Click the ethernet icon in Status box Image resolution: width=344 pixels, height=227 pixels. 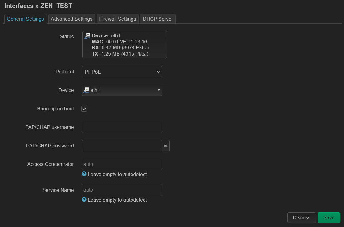coord(87,35)
